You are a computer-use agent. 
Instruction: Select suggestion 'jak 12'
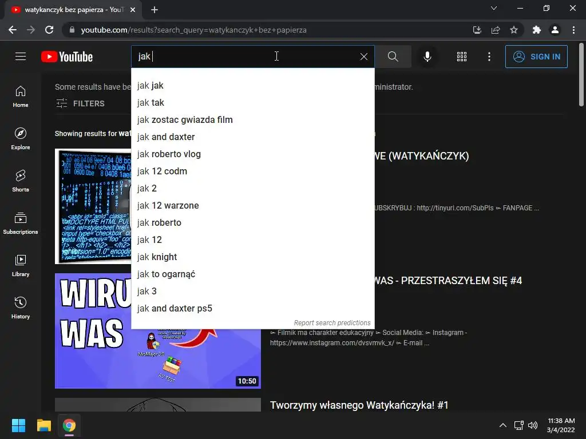(253, 240)
